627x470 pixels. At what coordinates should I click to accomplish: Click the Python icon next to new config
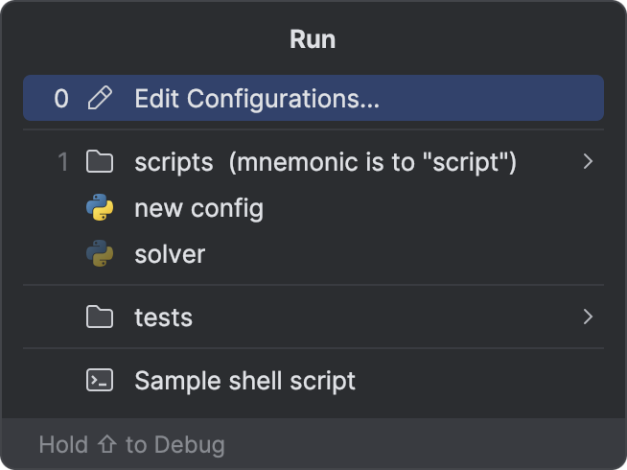(x=100, y=208)
